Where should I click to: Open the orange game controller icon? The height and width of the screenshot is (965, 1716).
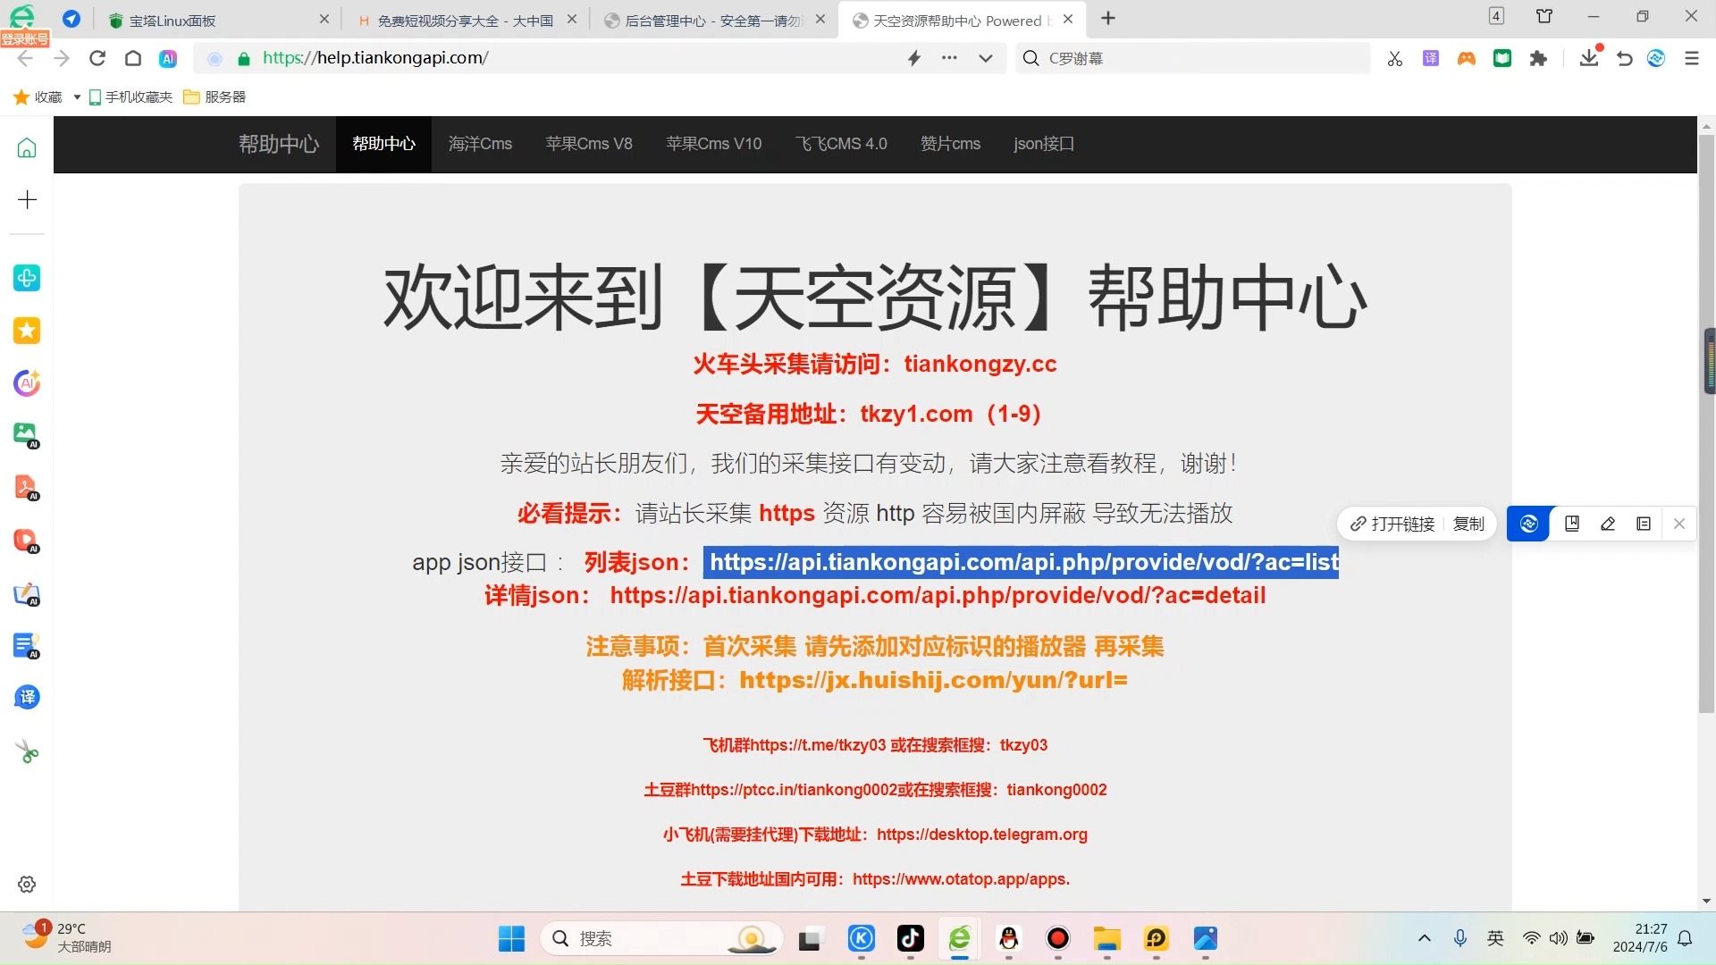(x=1467, y=58)
